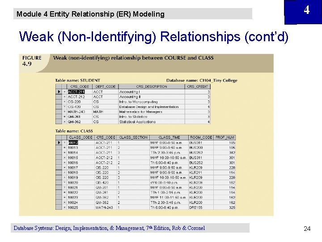322x242 pixels.
Task: Click the CRS_CREDIT column header
Action: pos(198,86)
